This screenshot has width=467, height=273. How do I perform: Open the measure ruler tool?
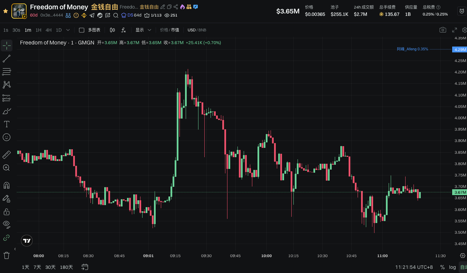click(7, 154)
